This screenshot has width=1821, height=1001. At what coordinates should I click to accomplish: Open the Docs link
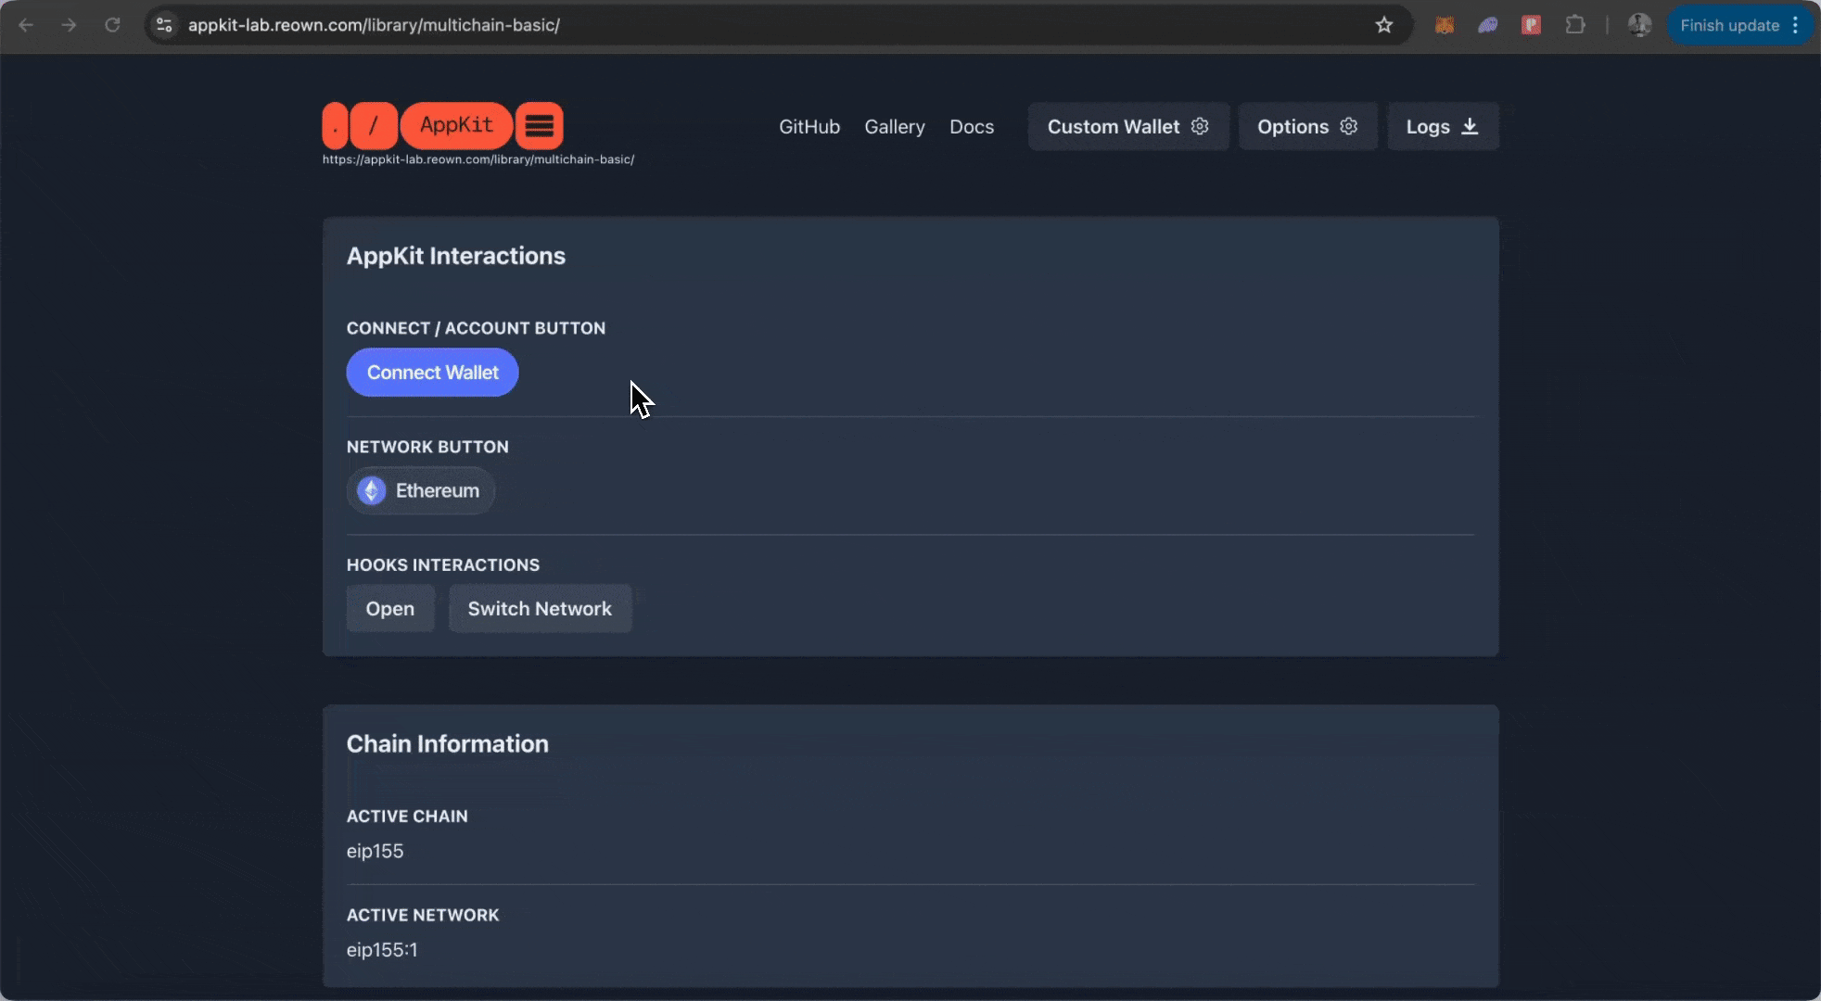[972, 127]
